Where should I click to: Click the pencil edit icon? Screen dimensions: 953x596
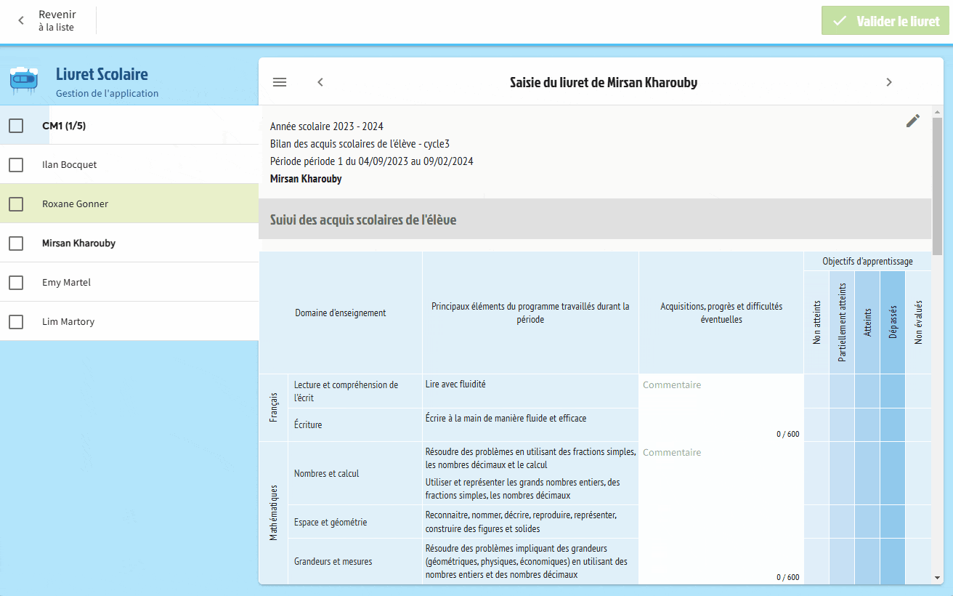[912, 121]
